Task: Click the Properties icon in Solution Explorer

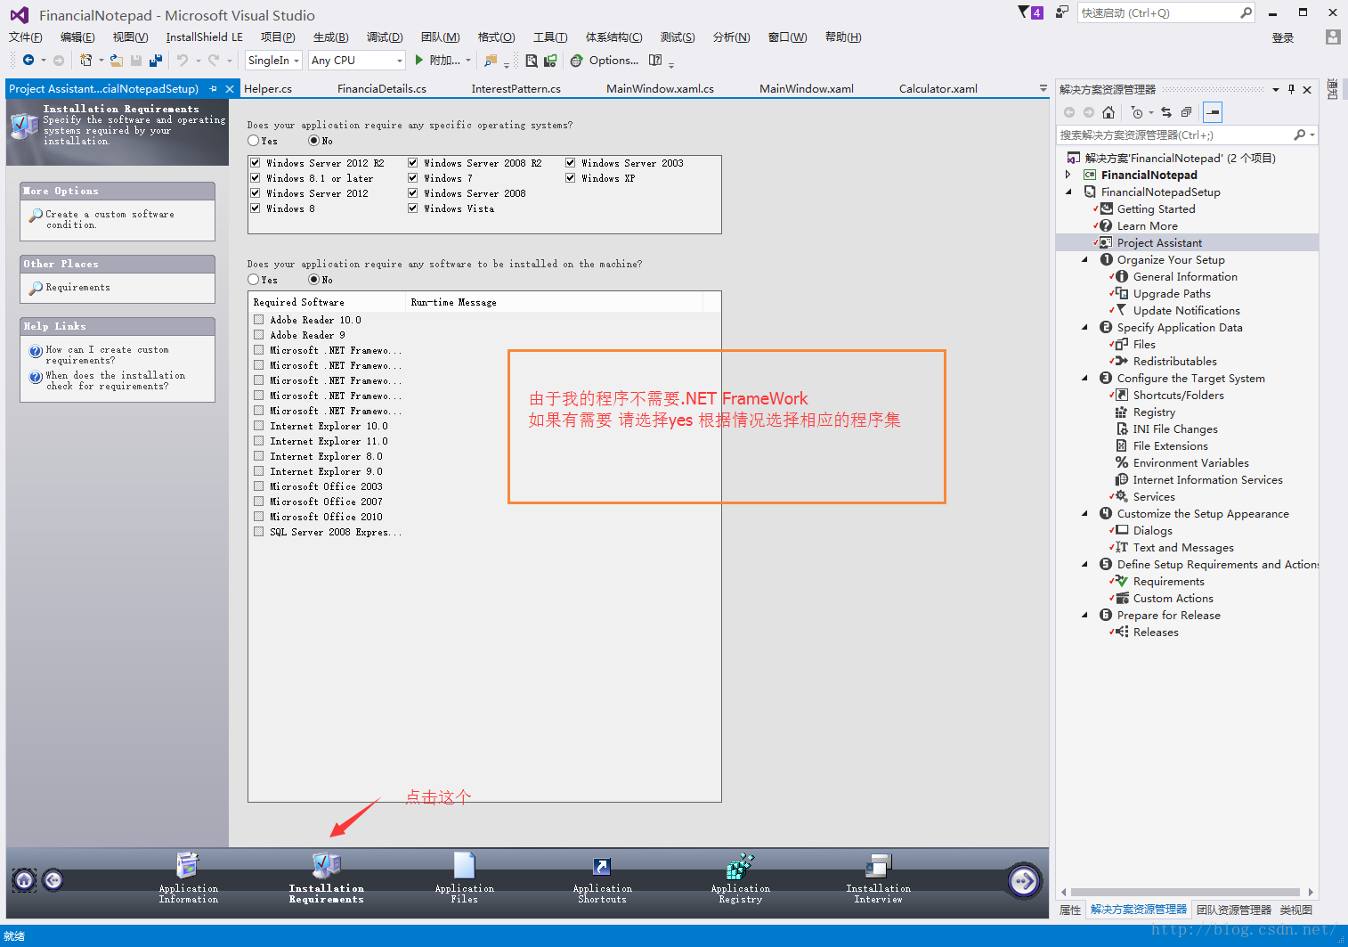Action: coord(1213,112)
